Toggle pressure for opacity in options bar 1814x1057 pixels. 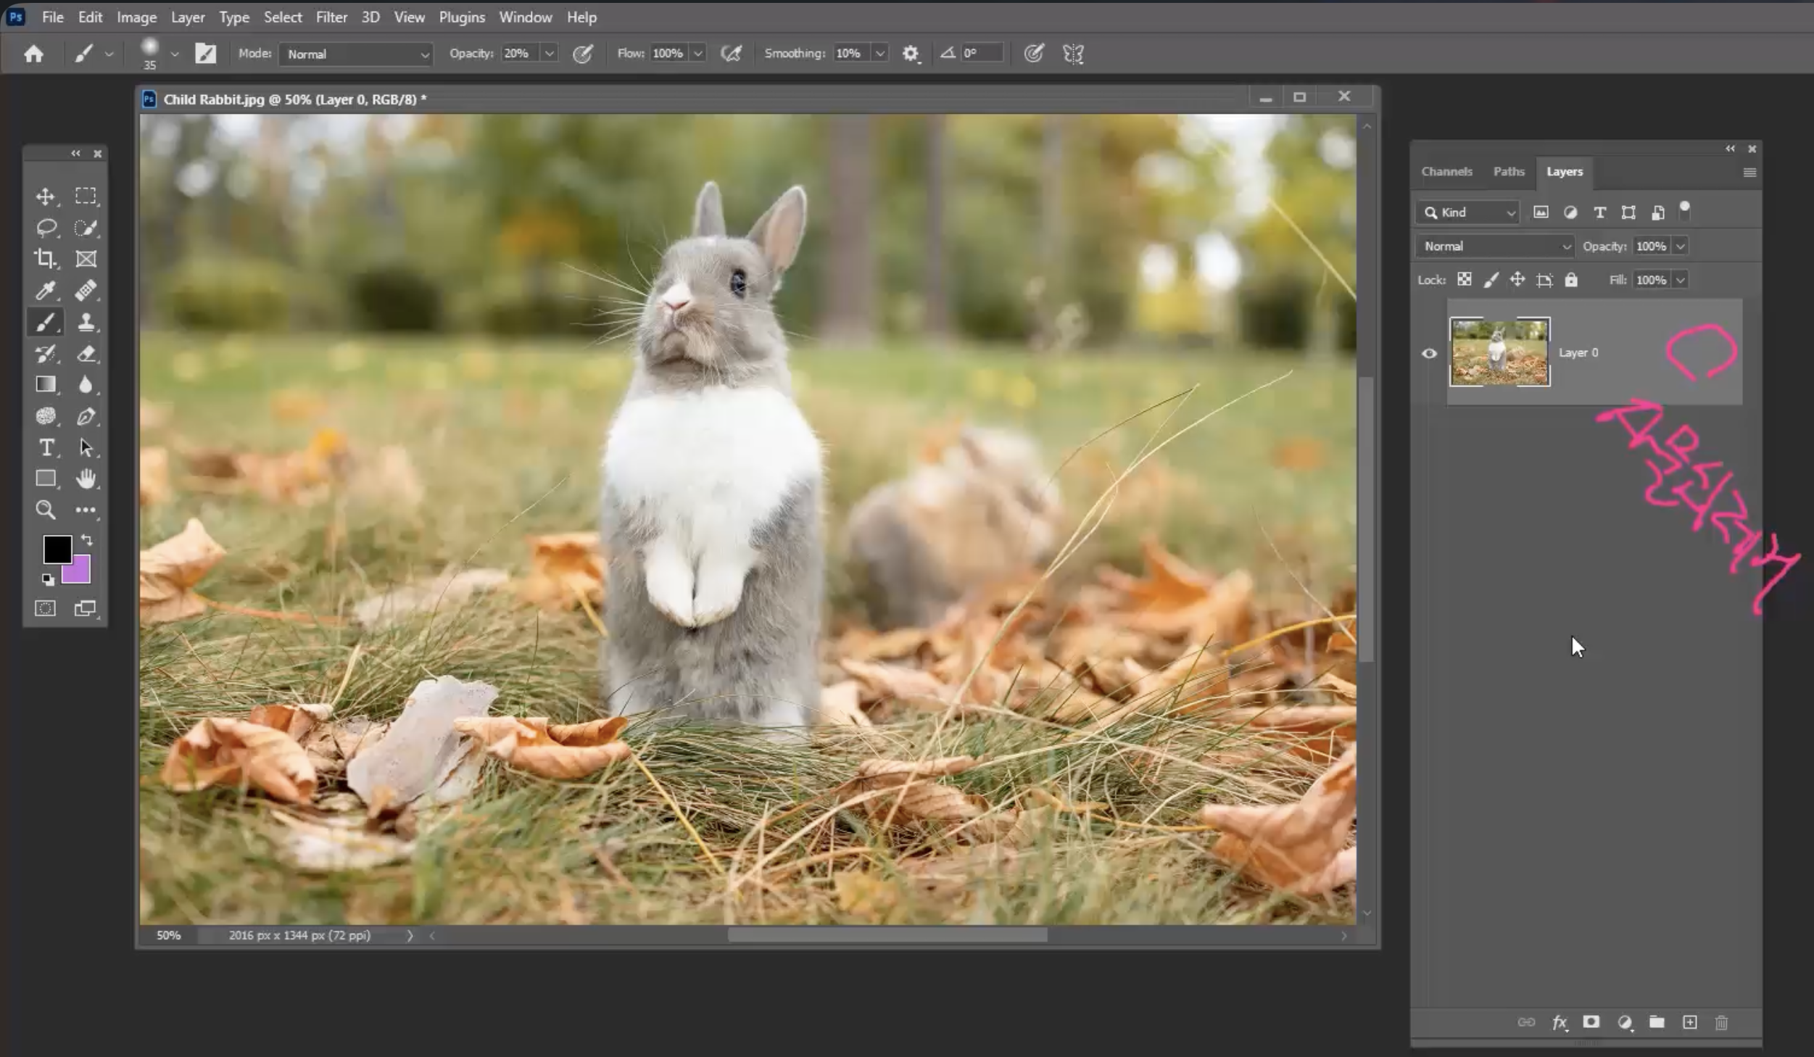tap(583, 54)
